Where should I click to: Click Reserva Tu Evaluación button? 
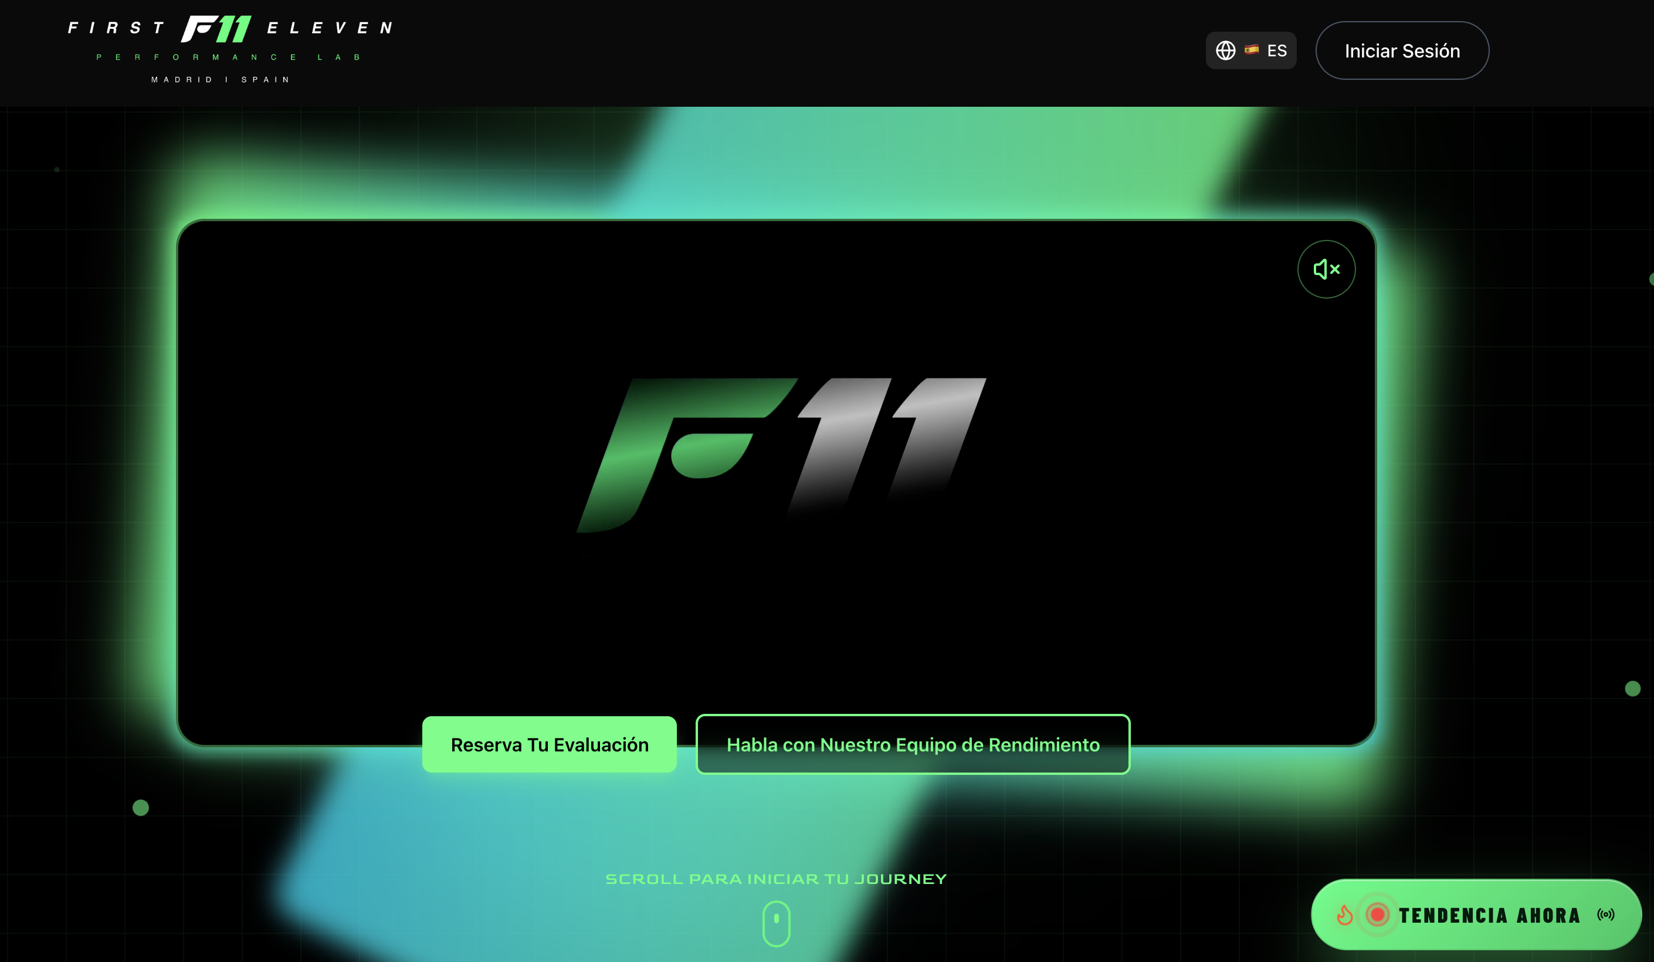tap(550, 744)
